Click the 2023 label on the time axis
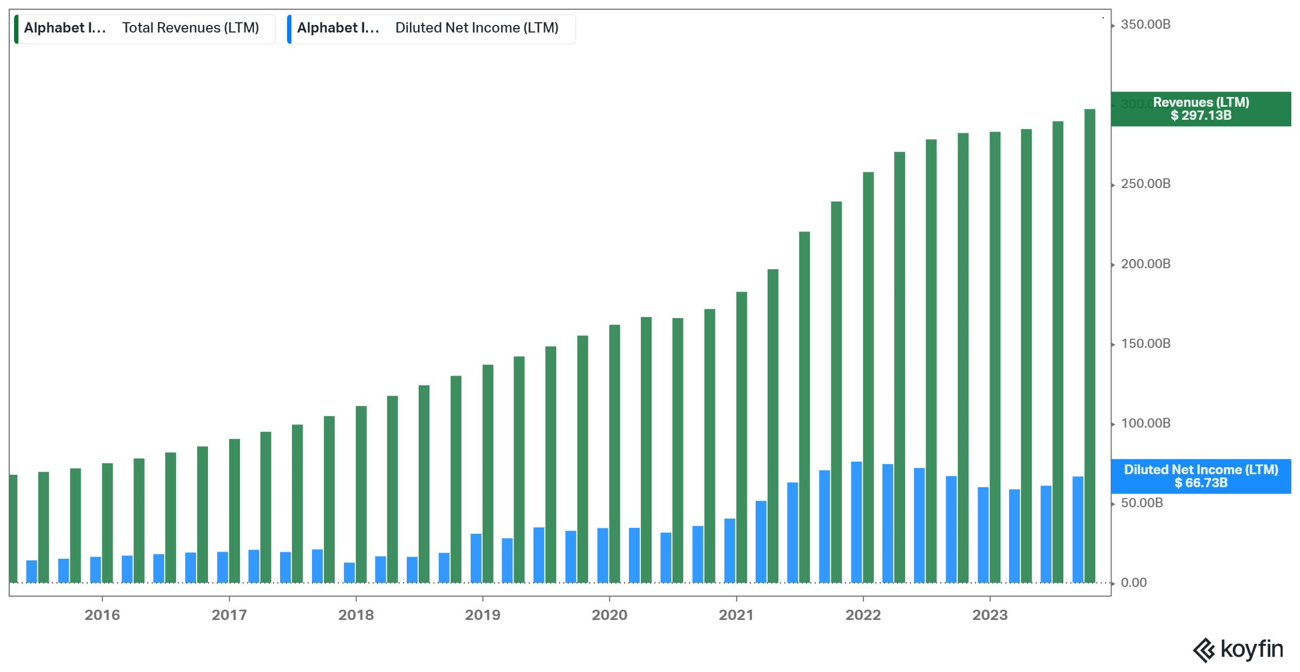This screenshot has height=672, width=1300. [990, 615]
